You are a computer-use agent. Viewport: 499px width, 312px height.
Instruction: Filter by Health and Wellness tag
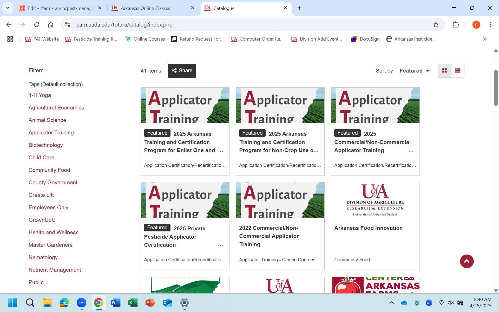click(x=54, y=232)
